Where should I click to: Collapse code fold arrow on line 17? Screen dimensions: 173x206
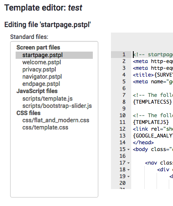pyautogui.click(x=128, y=163)
